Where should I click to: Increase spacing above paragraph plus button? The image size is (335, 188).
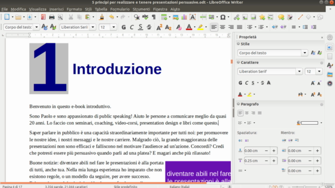pos(274,151)
